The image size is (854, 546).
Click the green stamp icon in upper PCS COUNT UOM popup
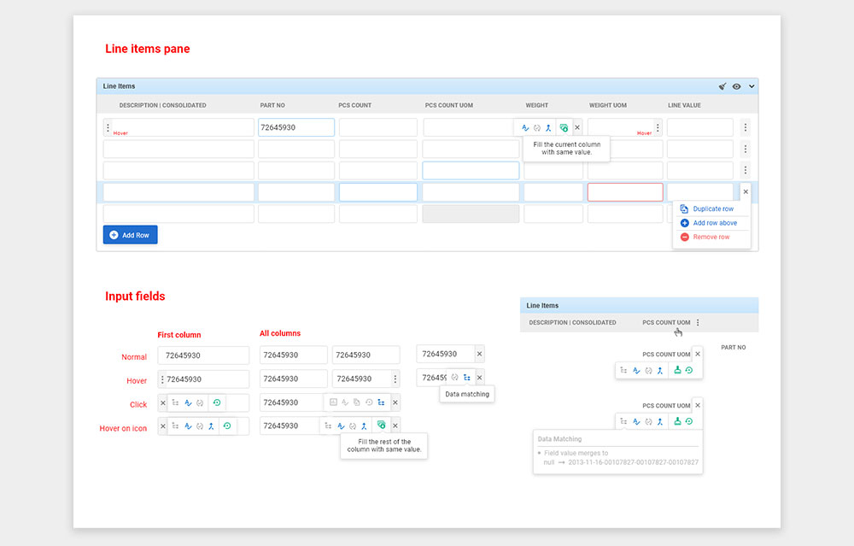click(x=677, y=371)
